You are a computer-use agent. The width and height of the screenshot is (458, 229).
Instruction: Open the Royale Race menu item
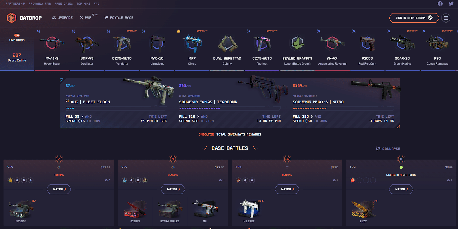(x=119, y=18)
